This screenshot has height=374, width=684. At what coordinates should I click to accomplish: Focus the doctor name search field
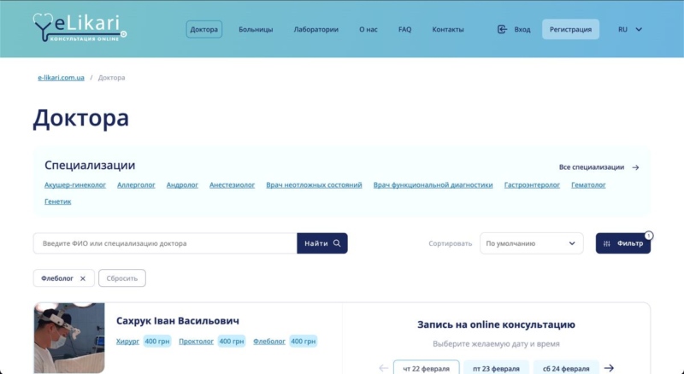point(164,243)
